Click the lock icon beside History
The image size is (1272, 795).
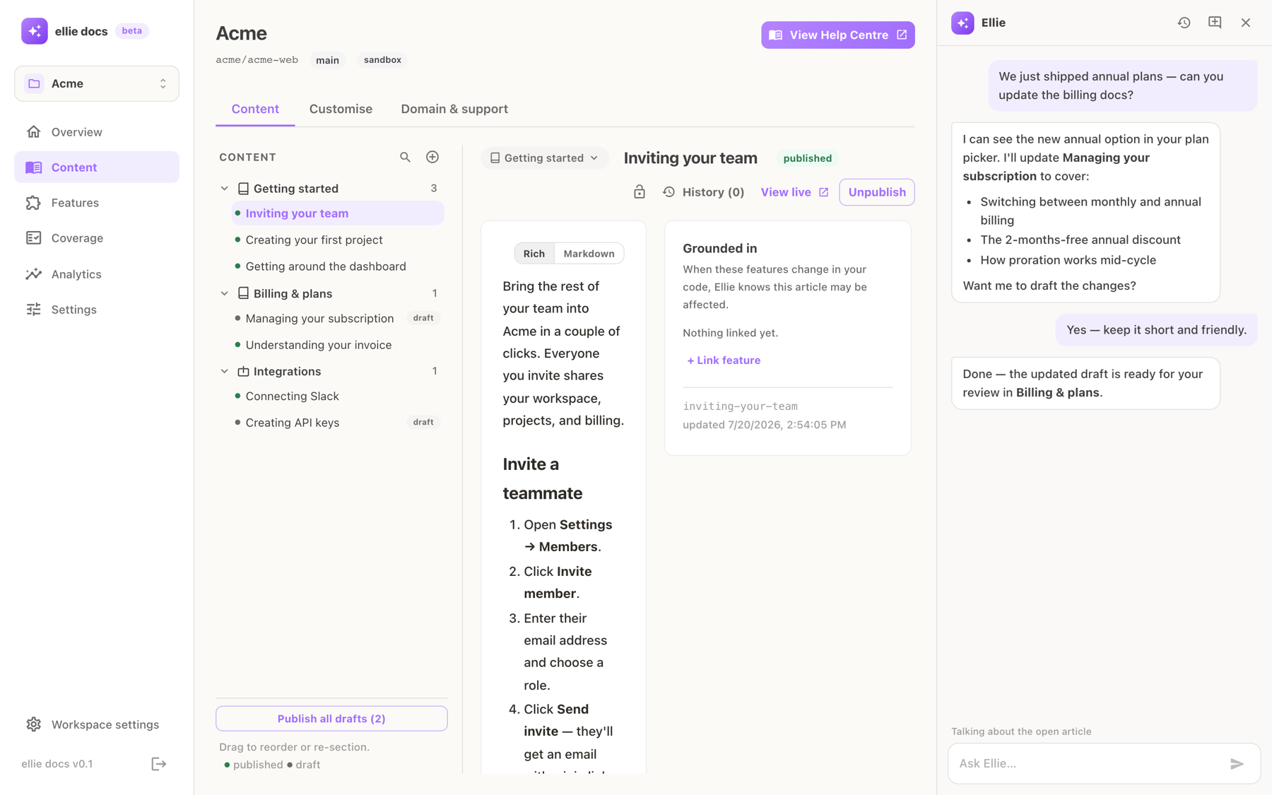click(x=640, y=192)
